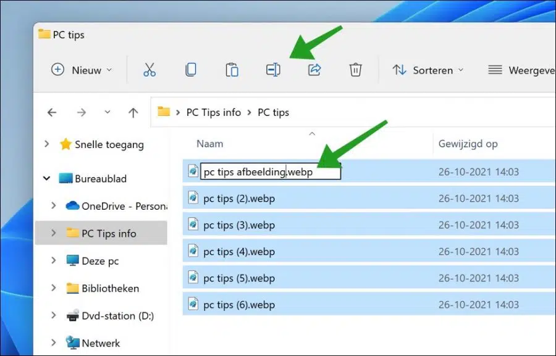Click the Delete trash can icon

(355, 70)
